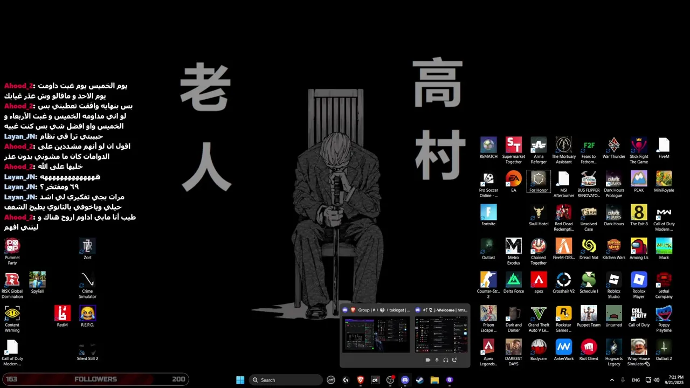The image size is (690, 388).
Task: Select the Muck game icon
Action: [664, 249]
